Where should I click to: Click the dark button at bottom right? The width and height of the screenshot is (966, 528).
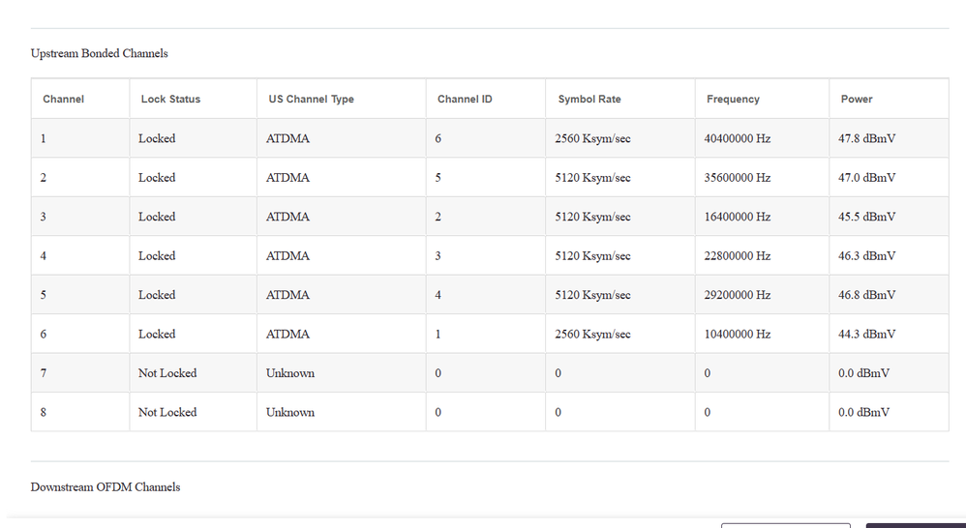click(x=915, y=525)
